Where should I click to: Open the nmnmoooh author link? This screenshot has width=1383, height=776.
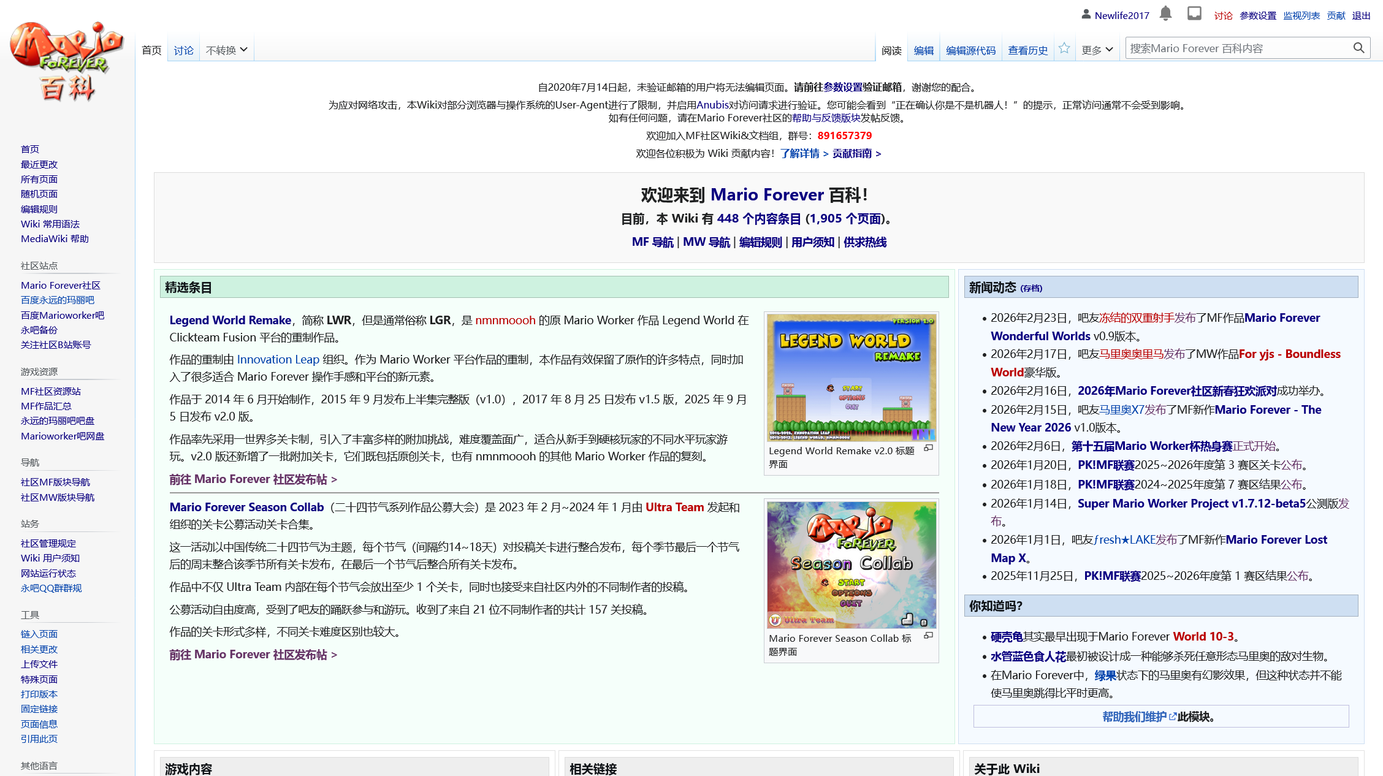coord(505,320)
